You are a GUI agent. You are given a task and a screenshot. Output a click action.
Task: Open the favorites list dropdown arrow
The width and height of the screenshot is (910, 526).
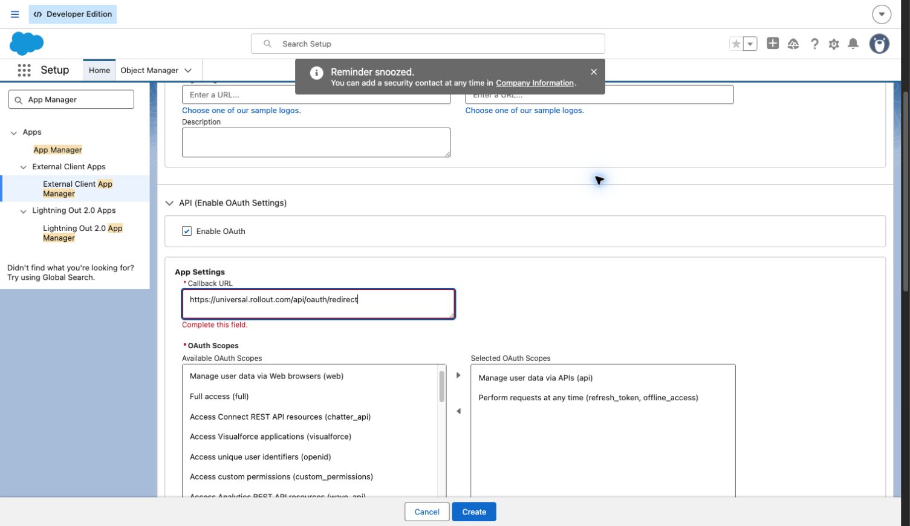[x=750, y=44]
